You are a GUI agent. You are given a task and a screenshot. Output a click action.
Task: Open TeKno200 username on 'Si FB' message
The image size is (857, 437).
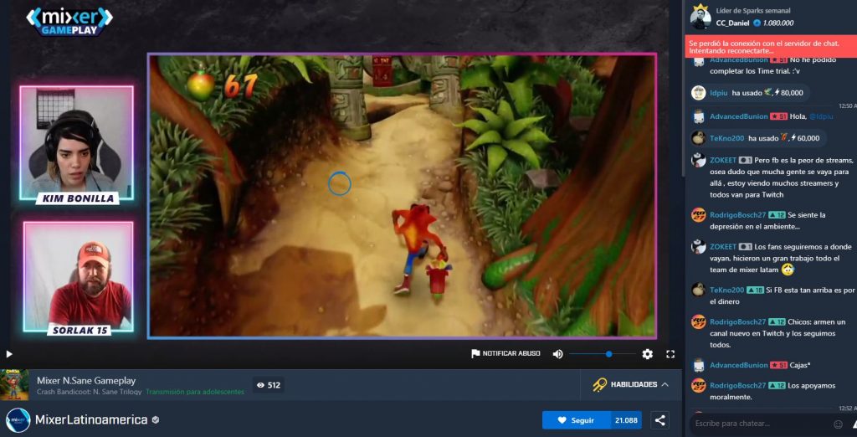click(727, 290)
